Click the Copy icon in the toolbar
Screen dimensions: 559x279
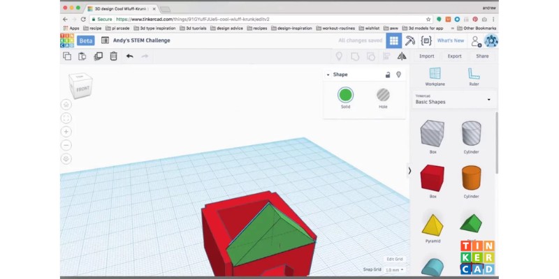click(x=67, y=56)
